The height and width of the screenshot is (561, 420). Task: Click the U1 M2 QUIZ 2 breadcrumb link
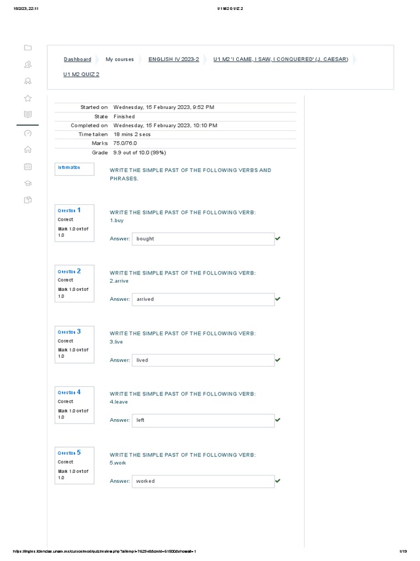81,75
